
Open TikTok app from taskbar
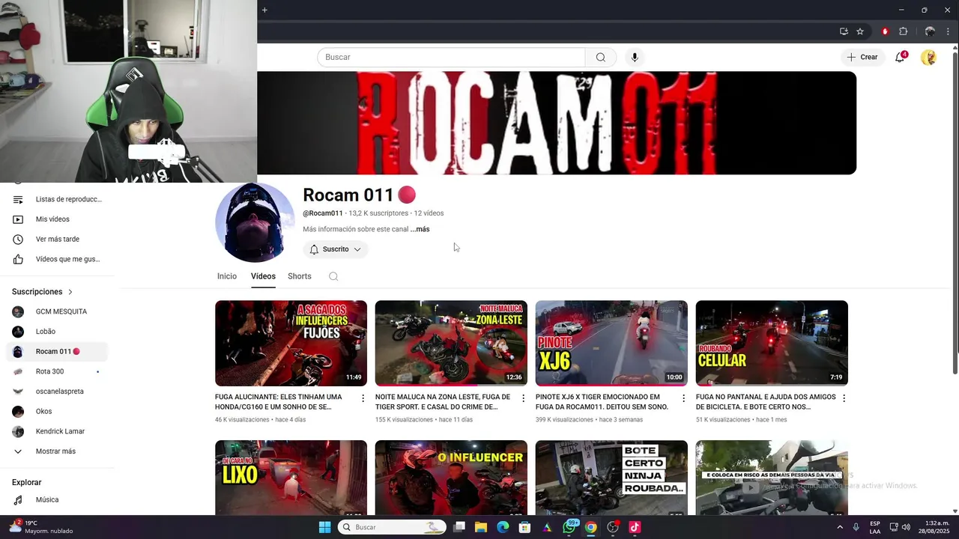tap(635, 527)
